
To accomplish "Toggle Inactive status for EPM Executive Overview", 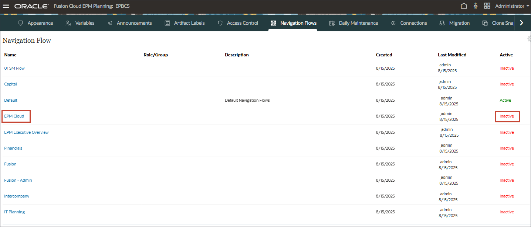I will [507, 132].
